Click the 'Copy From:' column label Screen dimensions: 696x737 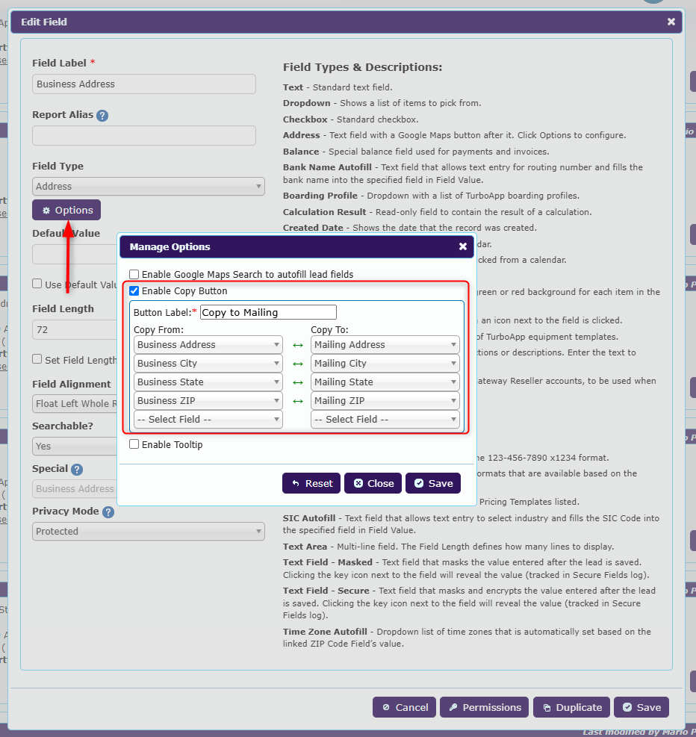pos(158,329)
